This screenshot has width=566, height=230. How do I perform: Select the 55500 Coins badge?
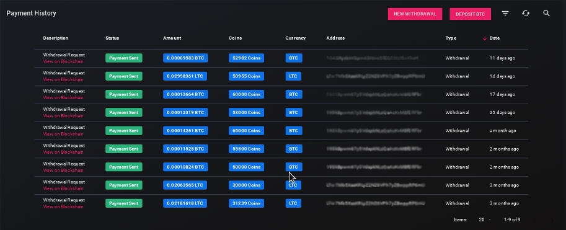(247, 149)
